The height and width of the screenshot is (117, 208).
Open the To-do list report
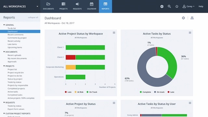(12, 28)
